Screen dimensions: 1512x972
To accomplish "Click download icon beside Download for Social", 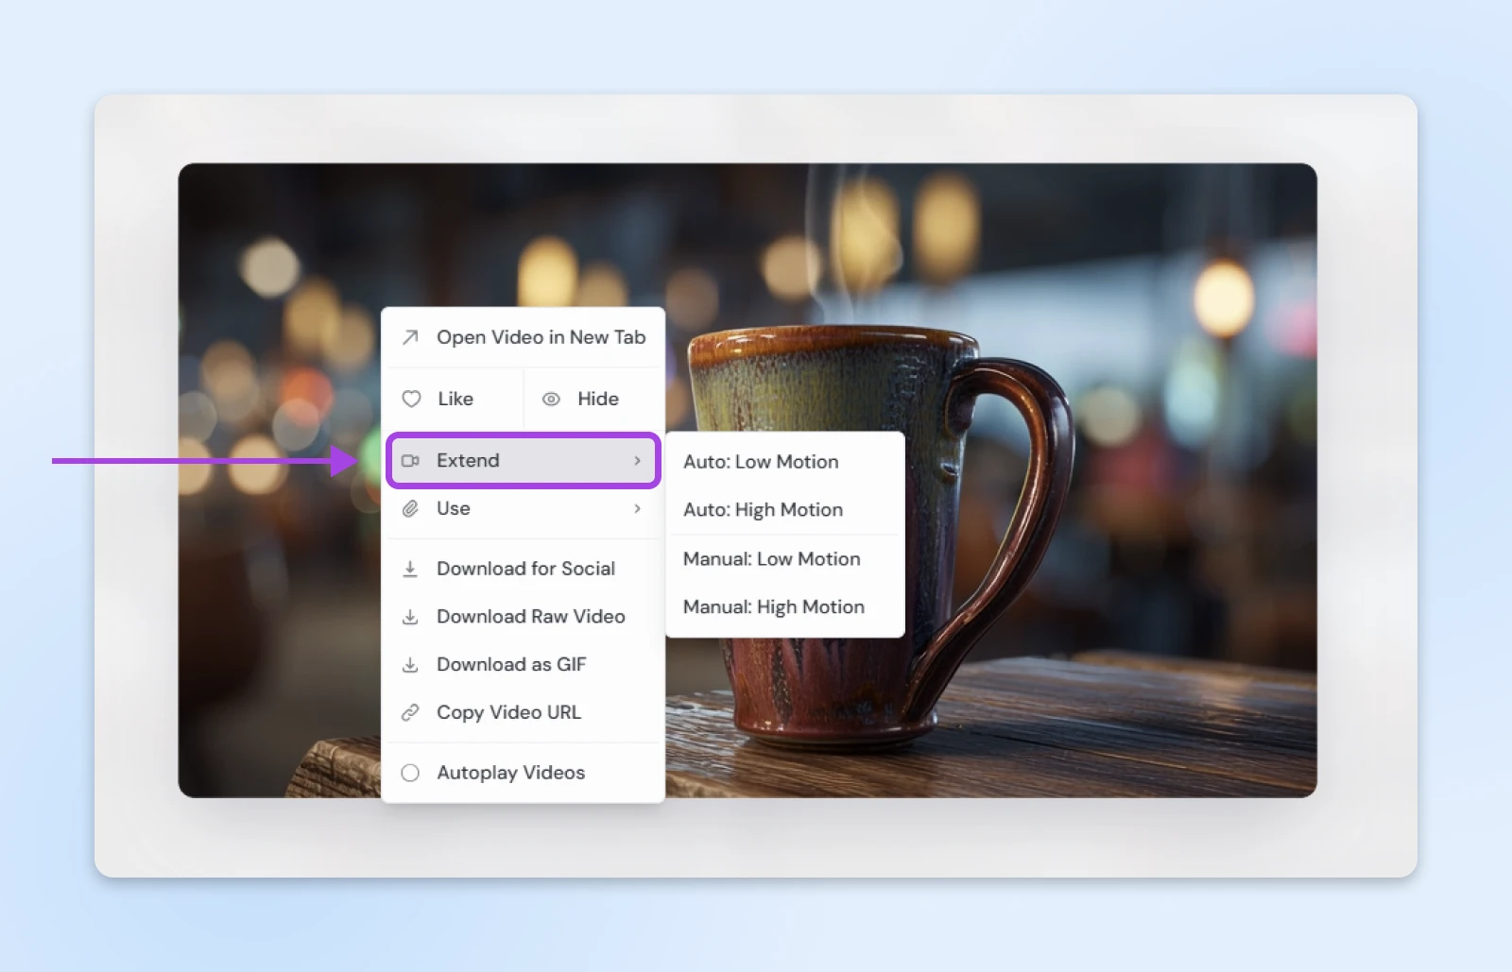I will [410, 569].
